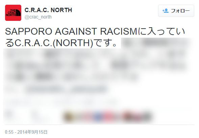Click the black dome logo inside the avatar

coord(18,13)
